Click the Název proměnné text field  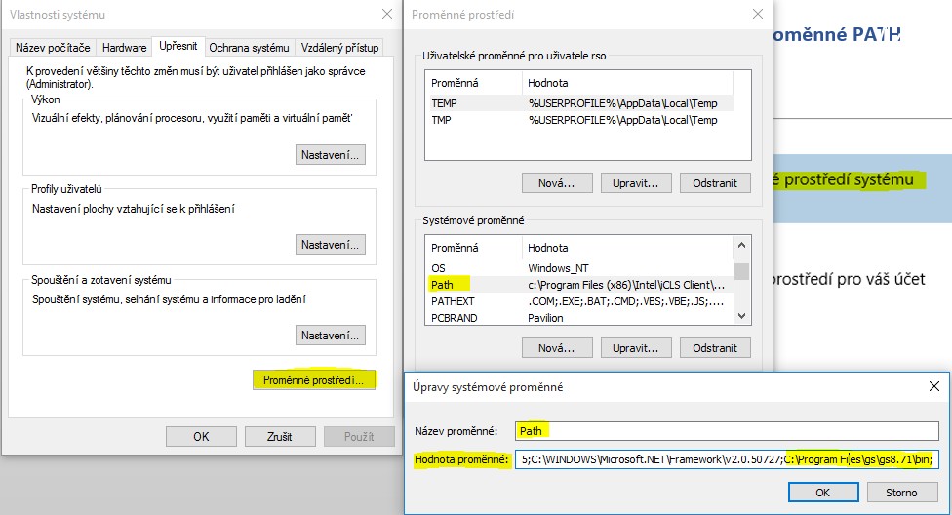pos(726,430)
